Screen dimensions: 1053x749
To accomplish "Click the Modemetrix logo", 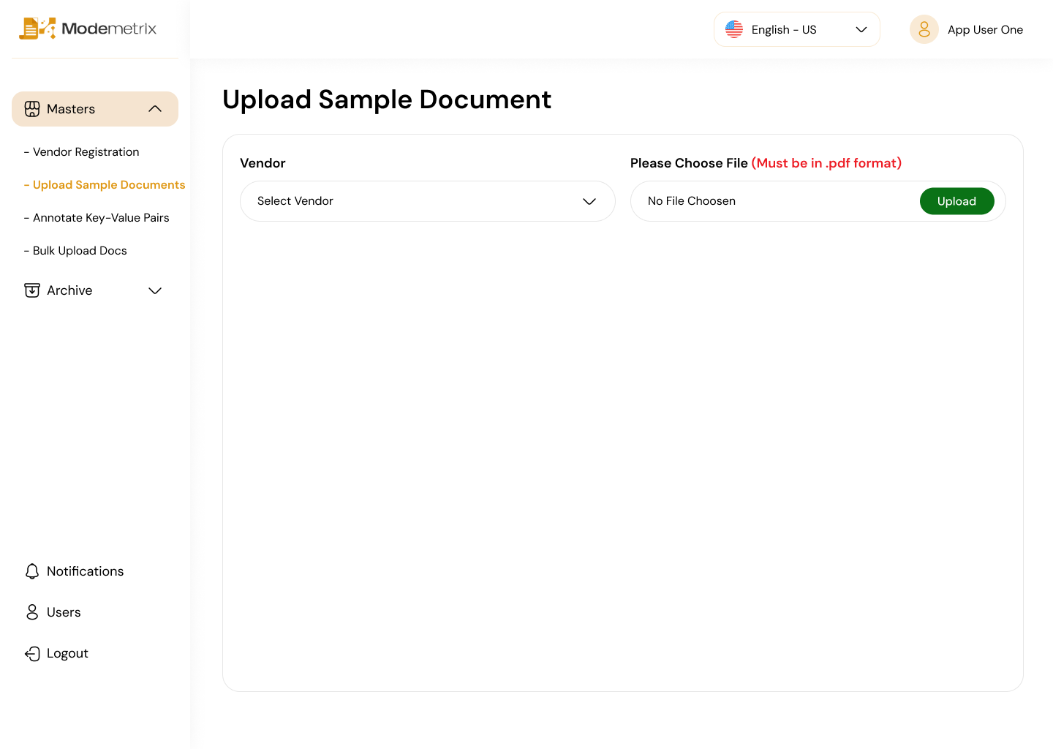I will tap(88, 29).
